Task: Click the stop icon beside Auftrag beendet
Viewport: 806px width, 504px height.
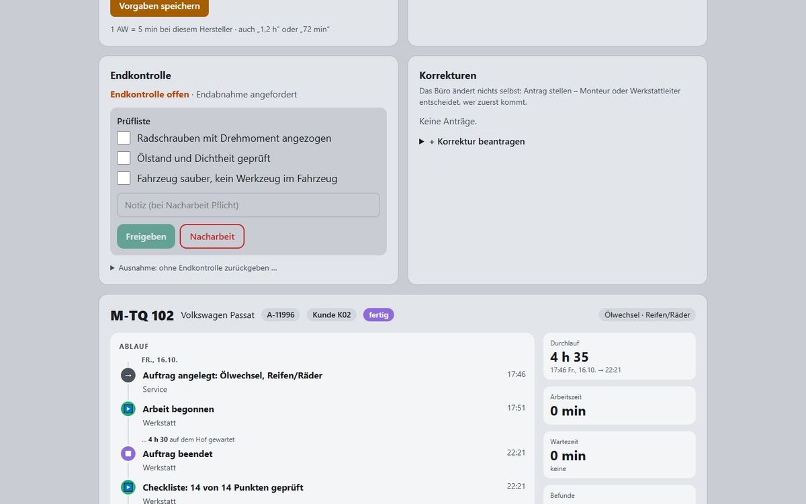Action: coord(128,454)
